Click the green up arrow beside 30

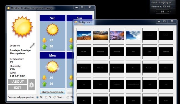click(x=44, y=47)
